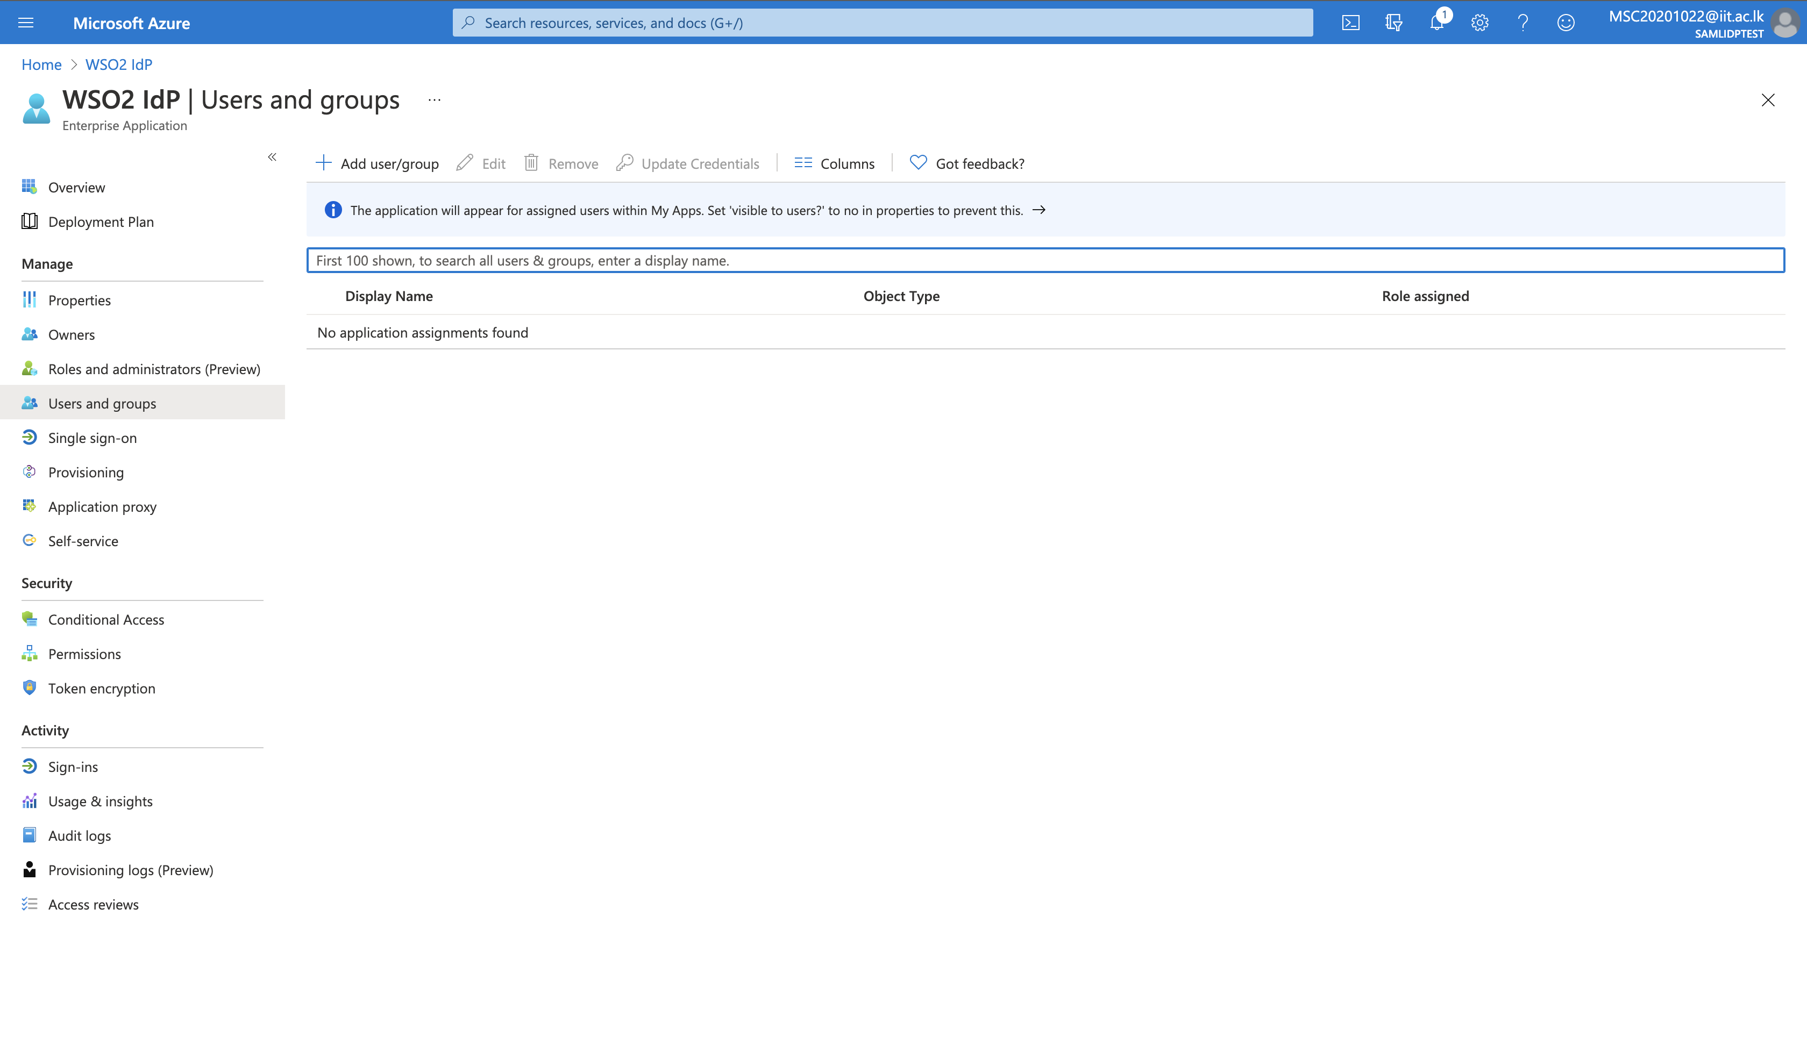Screen dimensions: 1807x1045
Task: Open the Columns selector
Action: (835, 163)
